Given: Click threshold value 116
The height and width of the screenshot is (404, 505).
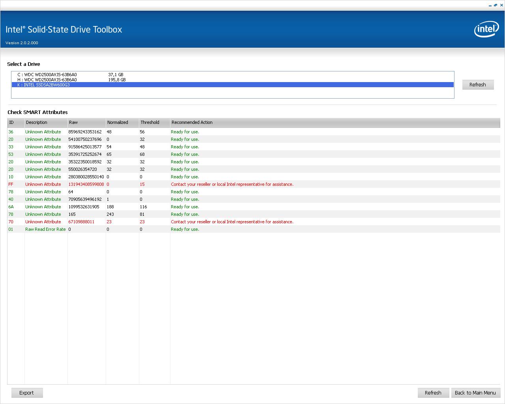Looking at the screenshot, I should (x=143, y=207).
